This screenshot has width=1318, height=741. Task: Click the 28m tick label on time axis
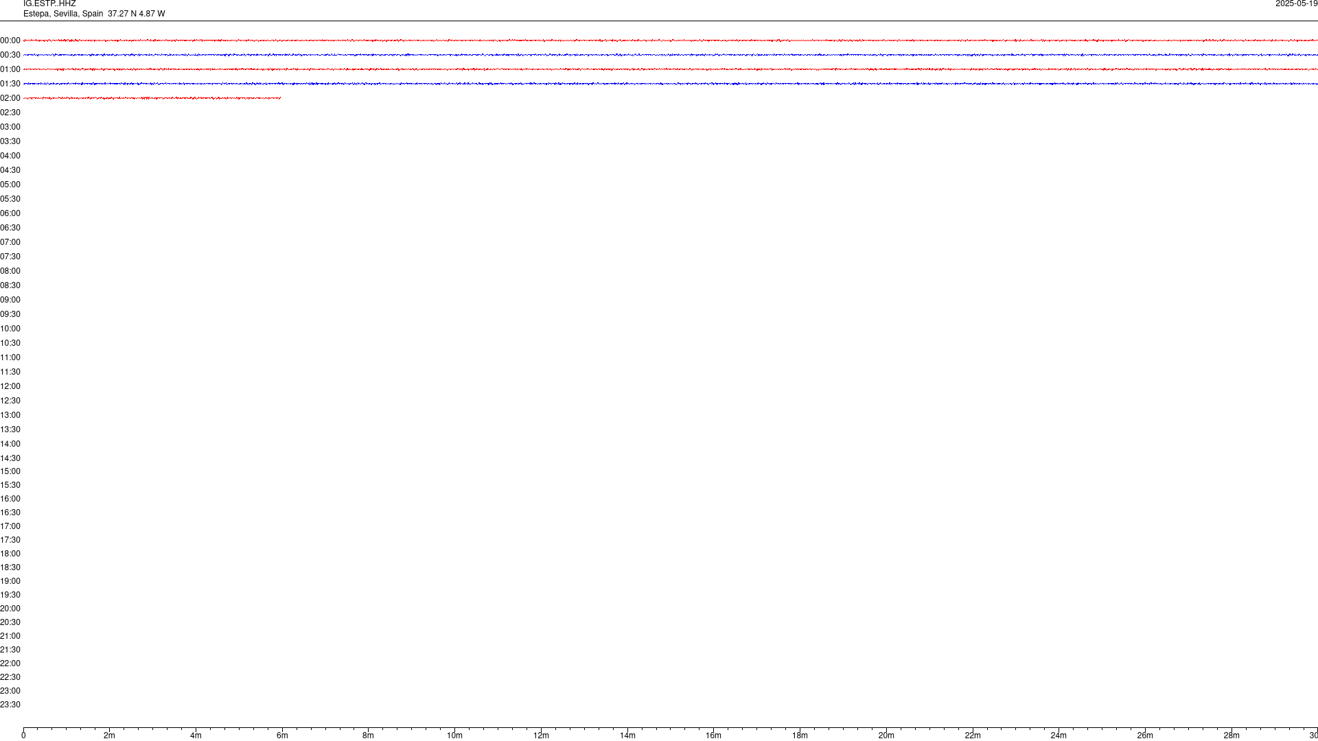point(1232,736)
